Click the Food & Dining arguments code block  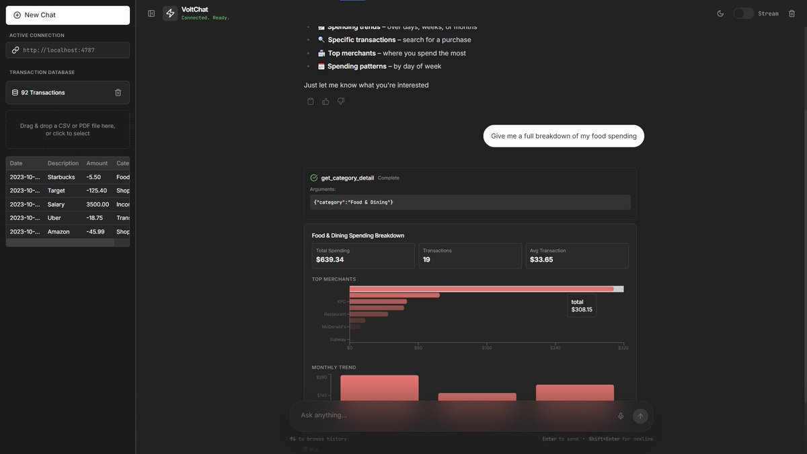[469, 202]
